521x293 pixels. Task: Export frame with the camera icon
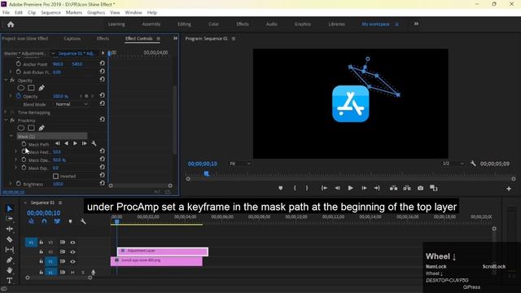pos(420,188)
